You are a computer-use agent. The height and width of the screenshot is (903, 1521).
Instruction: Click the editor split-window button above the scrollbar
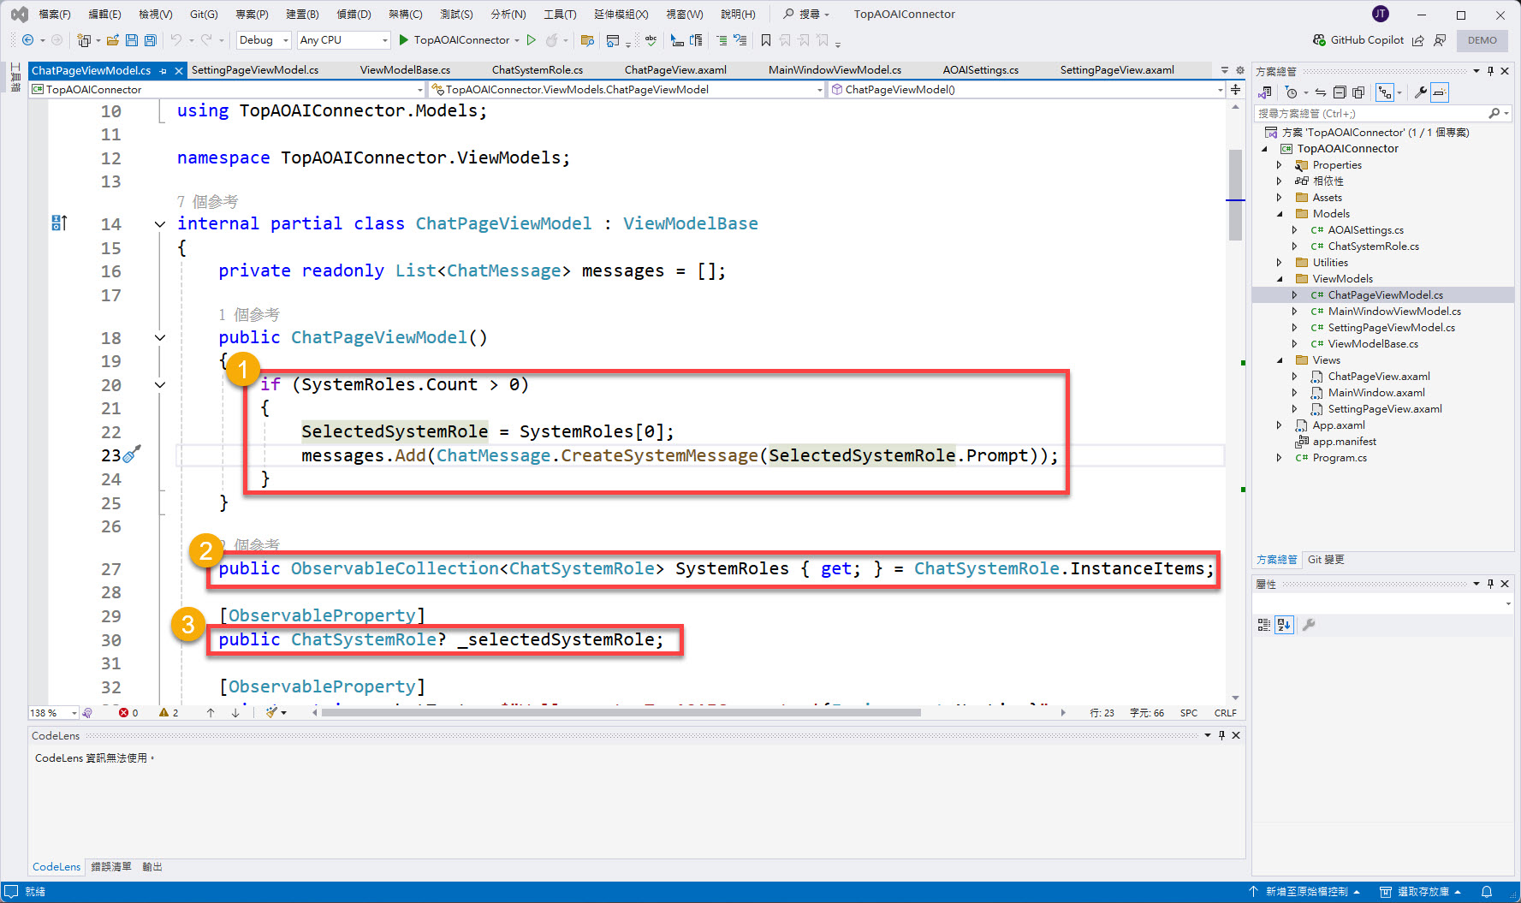[x=1235, y=90]
